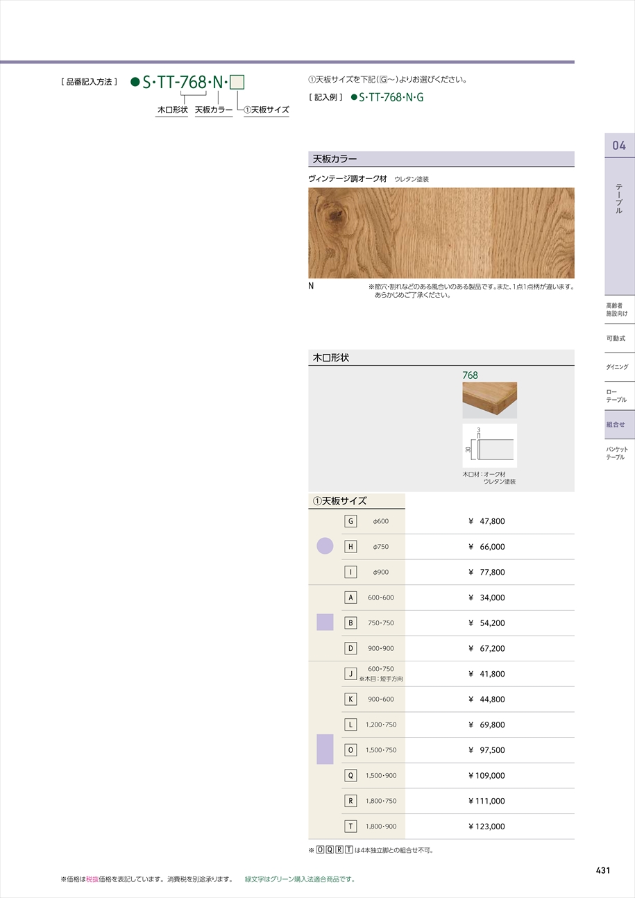Go to 可動式 side tab
This screenshot has height=898, width=635.
(x=616, y=338)
